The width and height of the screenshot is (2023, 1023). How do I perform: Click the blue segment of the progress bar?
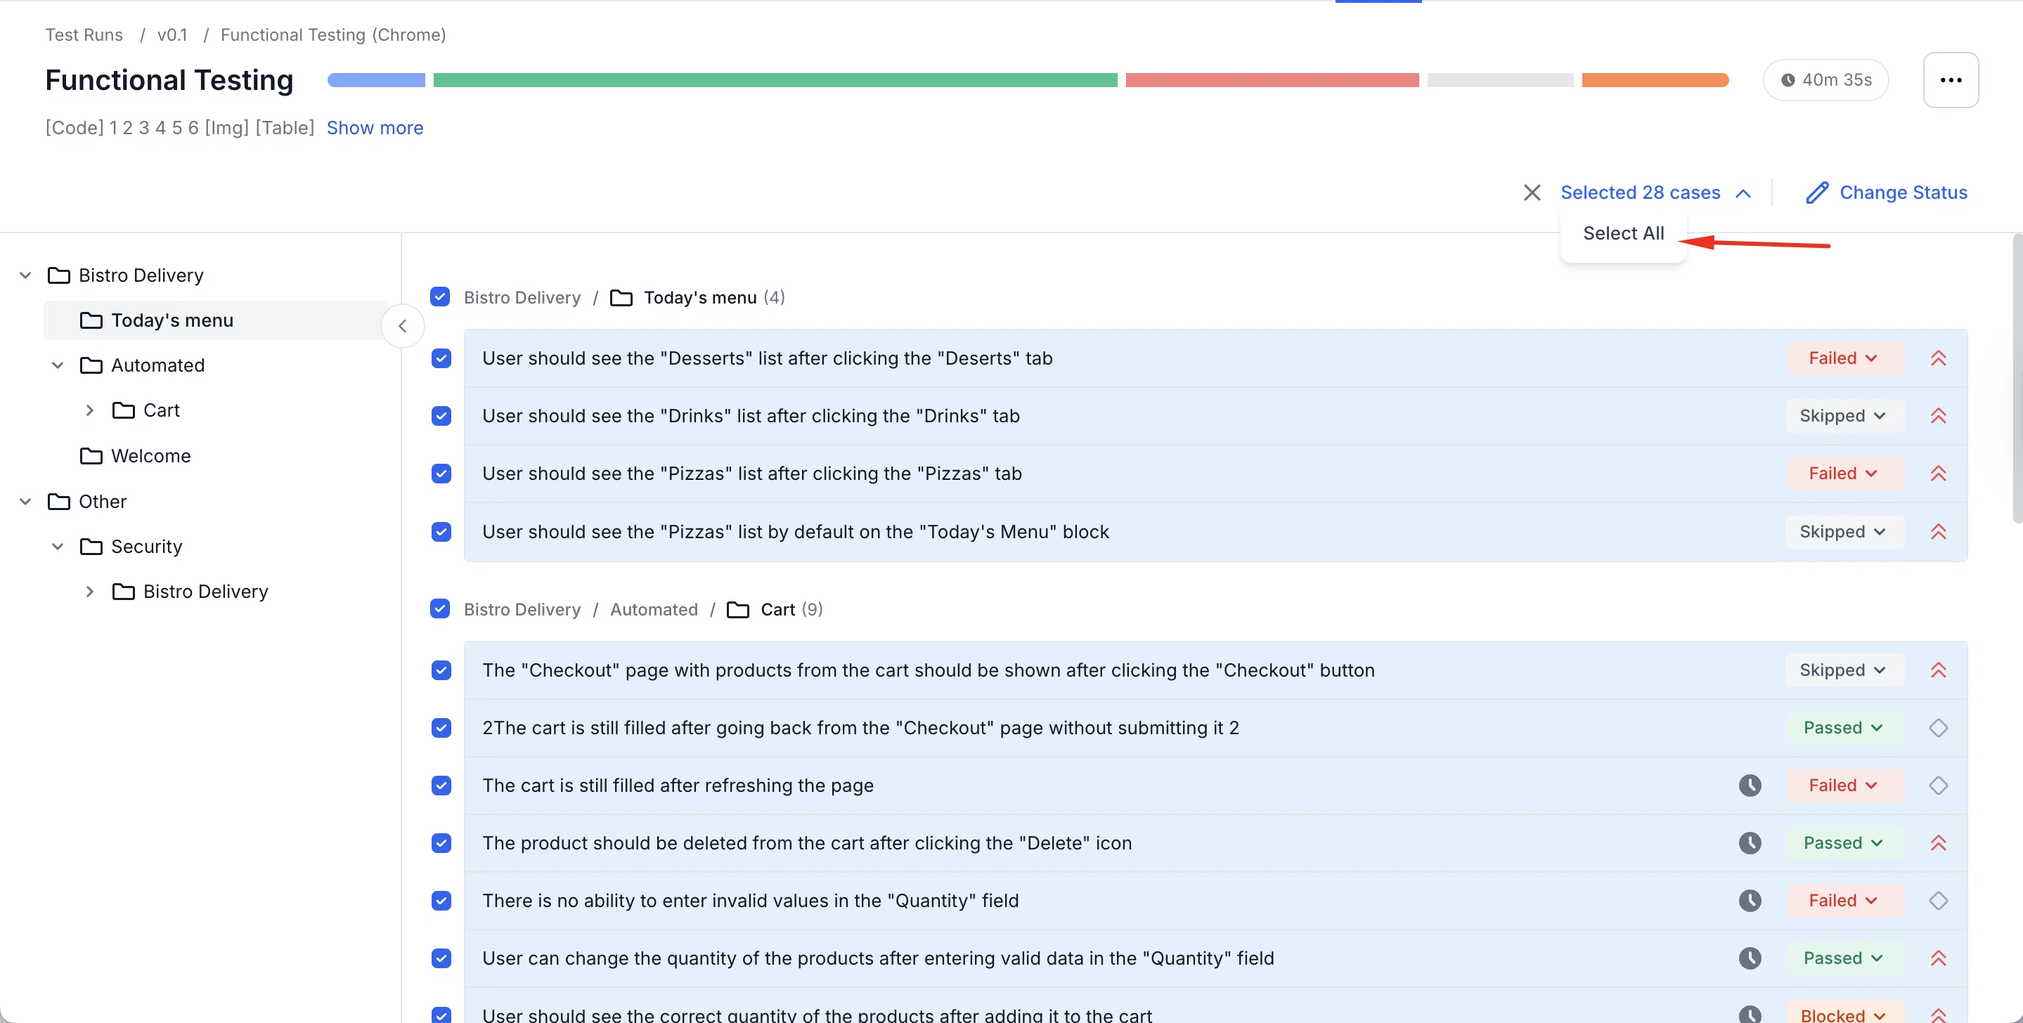coord(376,80)
